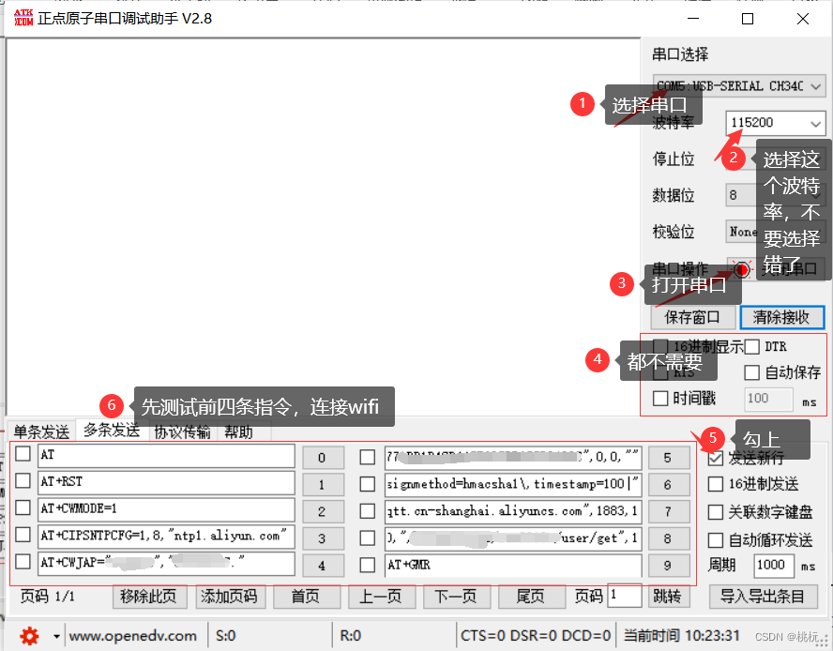Screen dimensions: 833x651
Task: Click the 移除此页 button
Action: 149,597
